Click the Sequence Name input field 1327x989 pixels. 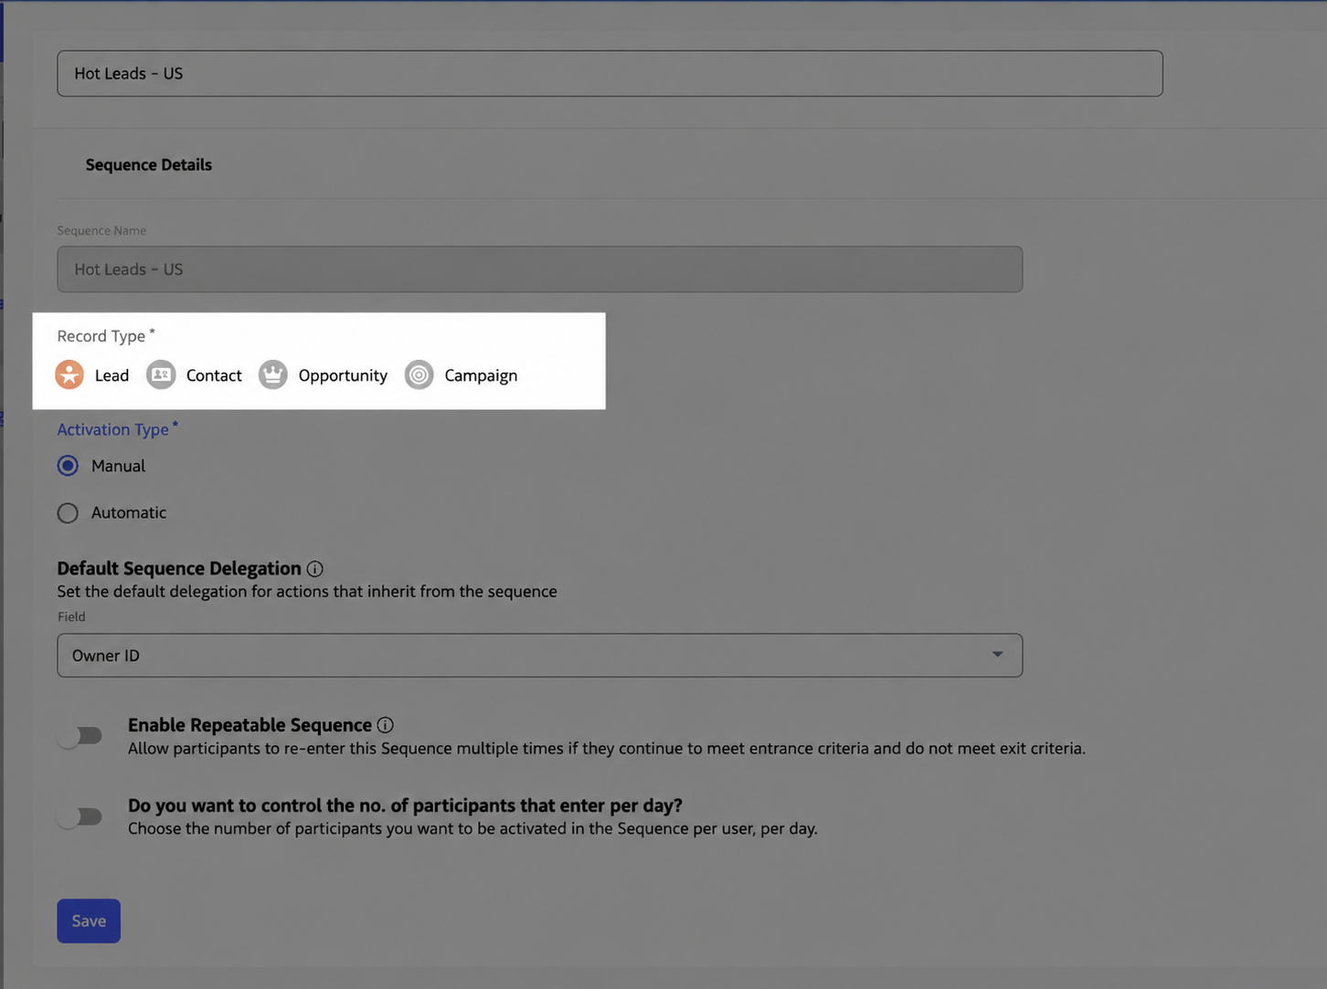pyautogui.click(x=539, y=269)
